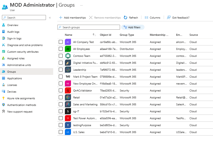The width and height of the screenshot is (213, 145).
Task: Check the U.S. Sales row checkbox
Action: coord(61,132)
